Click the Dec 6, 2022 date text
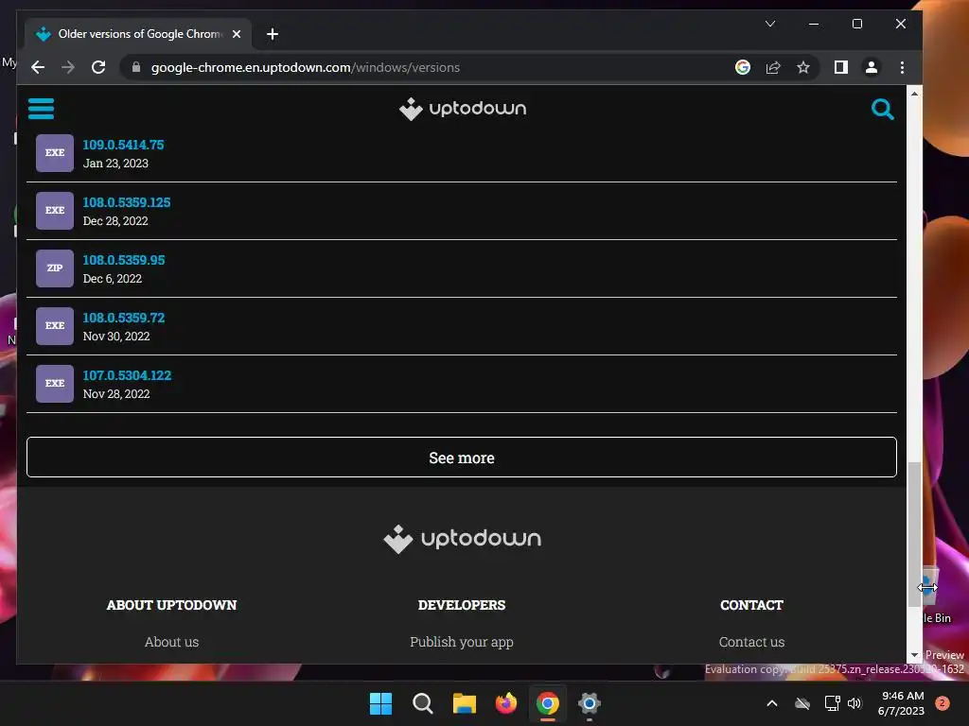The height and width of the screenshot is (726, 969). click(x=113, y=279)
